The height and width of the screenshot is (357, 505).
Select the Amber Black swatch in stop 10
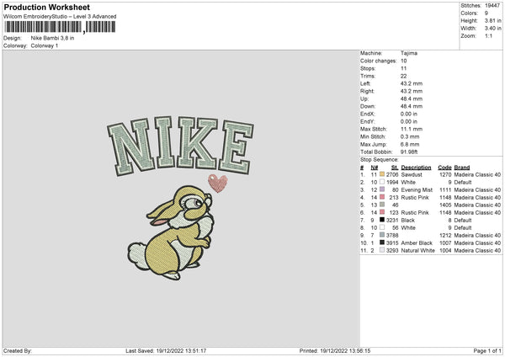tap(382, 242)
